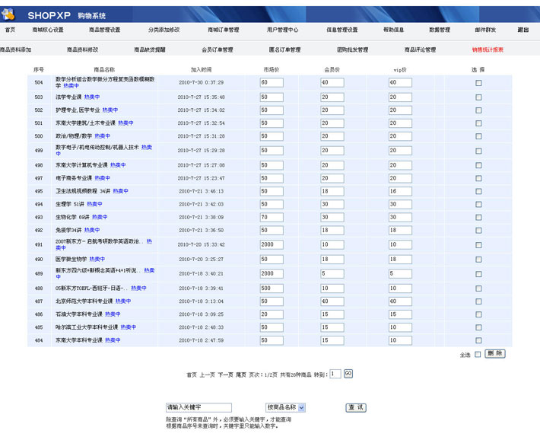This screenshot has width=540, height=440.
Task: Click market price 2000 in row 491
Action: (272, 244)
